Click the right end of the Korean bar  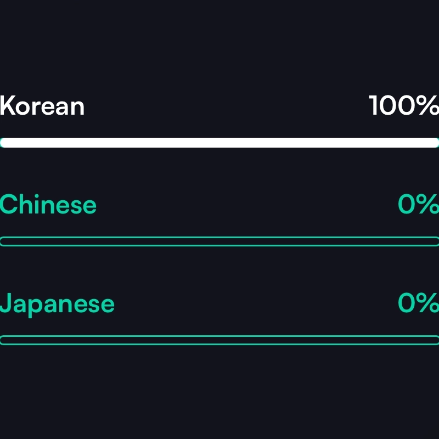435,143
